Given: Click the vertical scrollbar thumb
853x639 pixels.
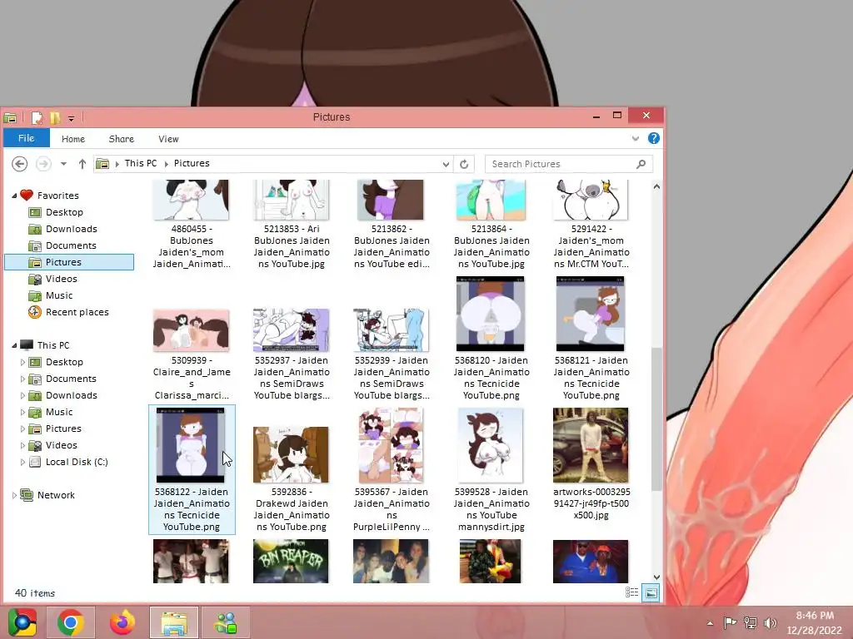Looking at the screenshot, I should tap(656, 419).
